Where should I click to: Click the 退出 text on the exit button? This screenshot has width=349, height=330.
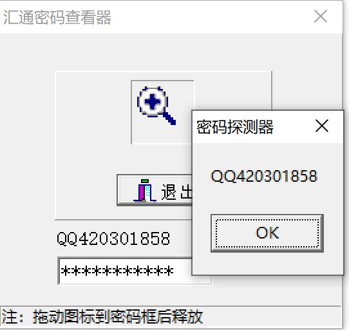pos(176,191)
